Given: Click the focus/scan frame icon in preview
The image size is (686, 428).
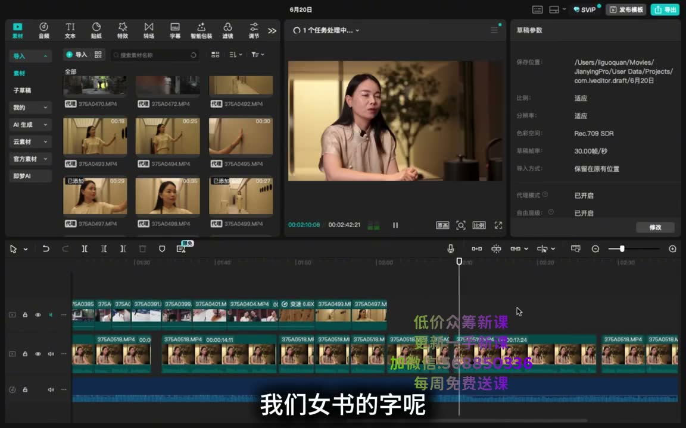Looking at the screenshot, I should (460, 225).
